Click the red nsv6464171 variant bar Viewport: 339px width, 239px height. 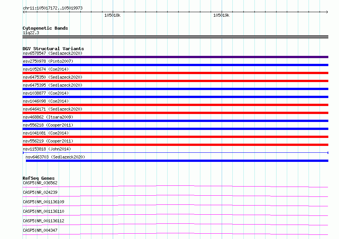pyautogui.click(x=175, y=113)
